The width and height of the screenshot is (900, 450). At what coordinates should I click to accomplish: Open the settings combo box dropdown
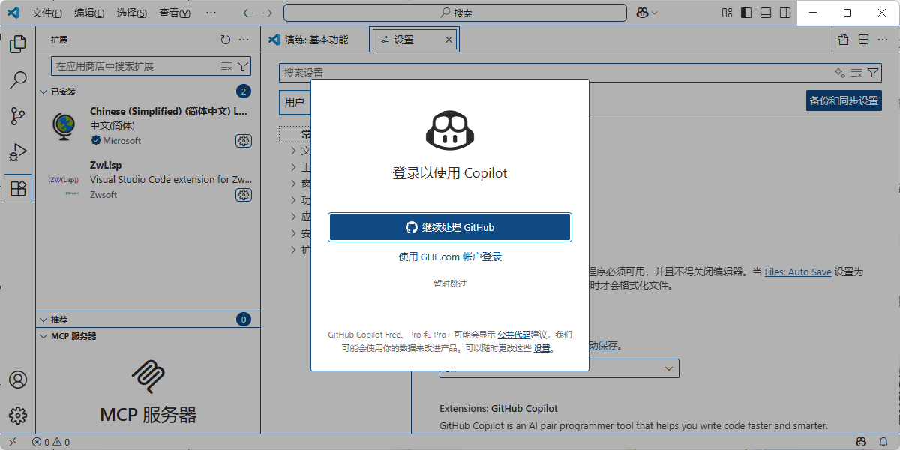[x=559, y=368]
